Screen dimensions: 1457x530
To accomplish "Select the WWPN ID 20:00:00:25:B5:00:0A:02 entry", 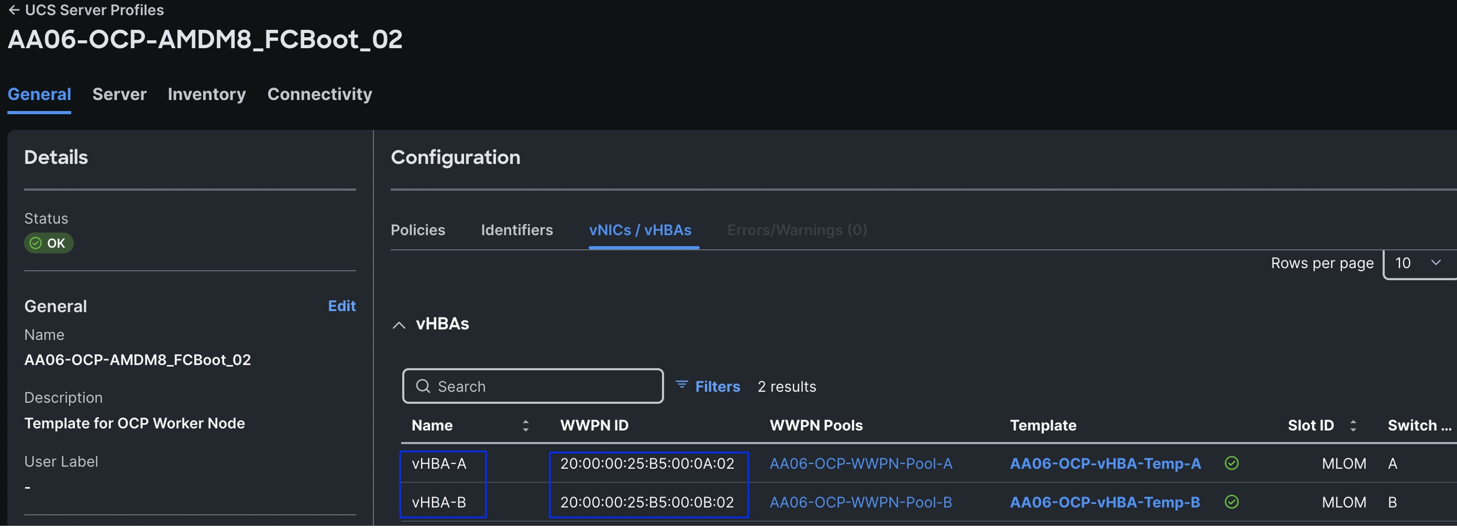I will point(648,464).
